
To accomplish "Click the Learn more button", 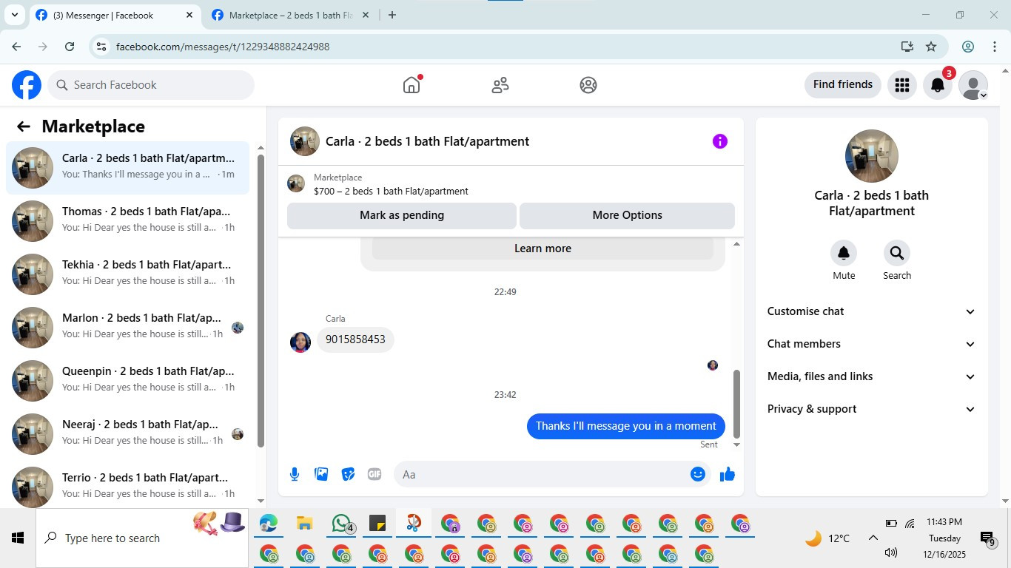I will pyautogui.click(x=543, y=248).
